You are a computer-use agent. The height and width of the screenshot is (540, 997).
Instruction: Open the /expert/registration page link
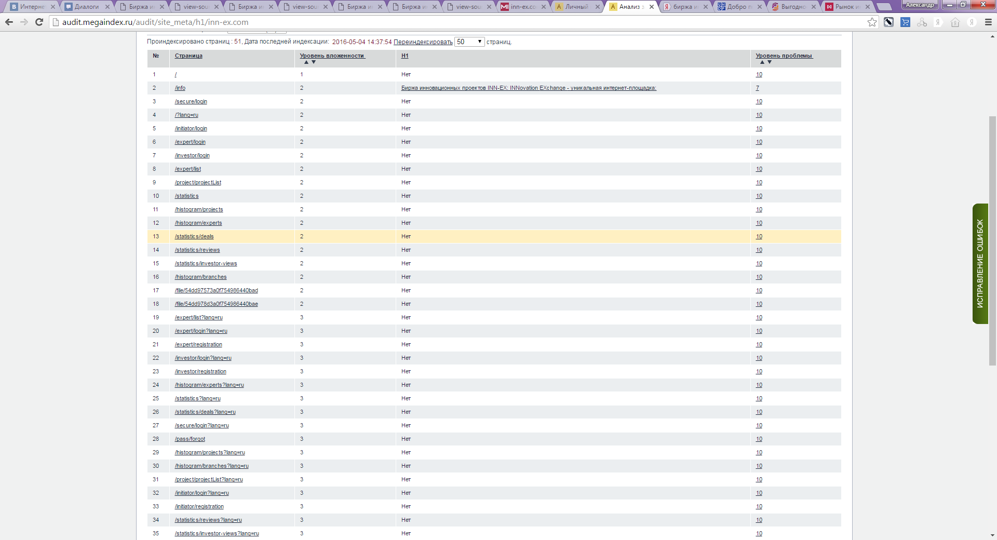click(198, 344)
